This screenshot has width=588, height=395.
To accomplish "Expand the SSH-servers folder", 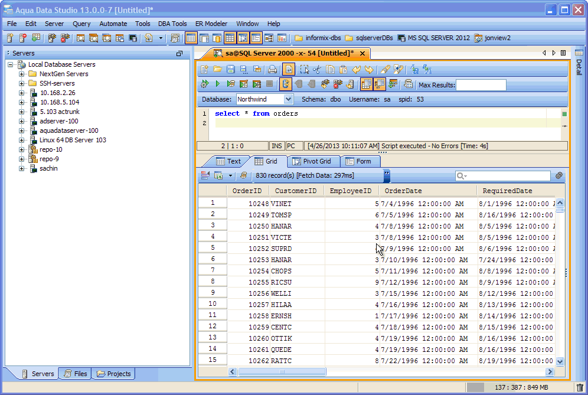I will pyautogui.click(x=22, y=83).
